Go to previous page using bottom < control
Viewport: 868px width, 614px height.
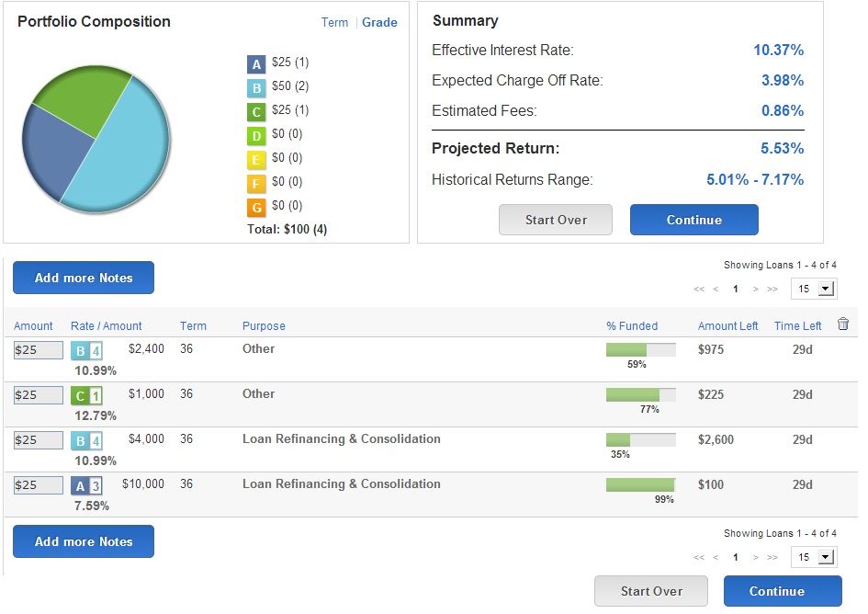coord(716,557)
